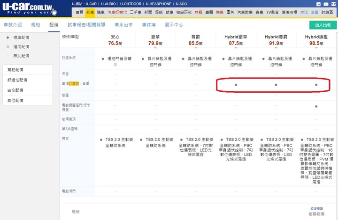Open the 繼續閱讀 link above 相關報導
Image resolution: width=338 pixels, height=220 pixels.
(x=317, y=209)
